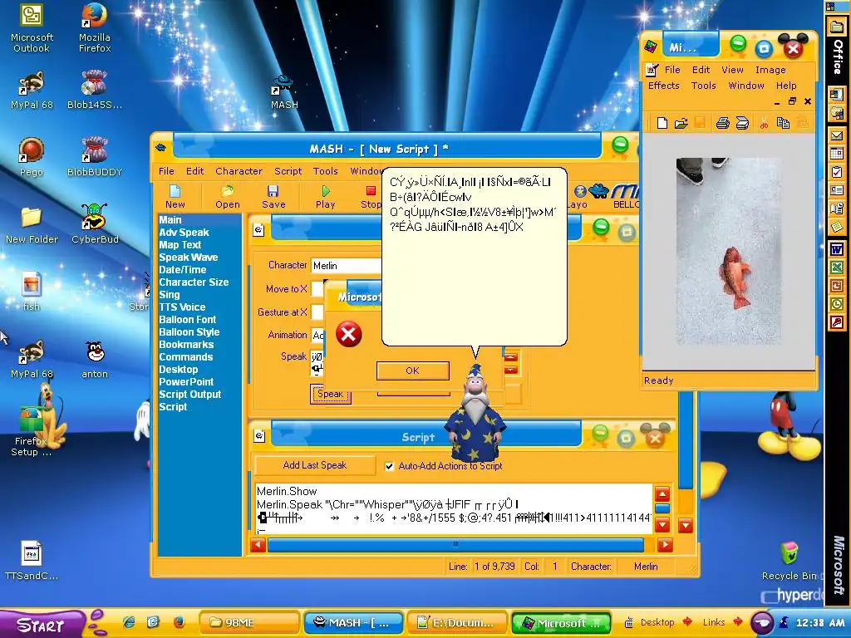Click the script editor horizontal scrollbar thumb
851x638 pixels.
coord(455,544)
